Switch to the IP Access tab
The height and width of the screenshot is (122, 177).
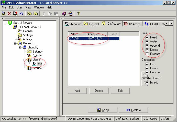coord(133,24)
